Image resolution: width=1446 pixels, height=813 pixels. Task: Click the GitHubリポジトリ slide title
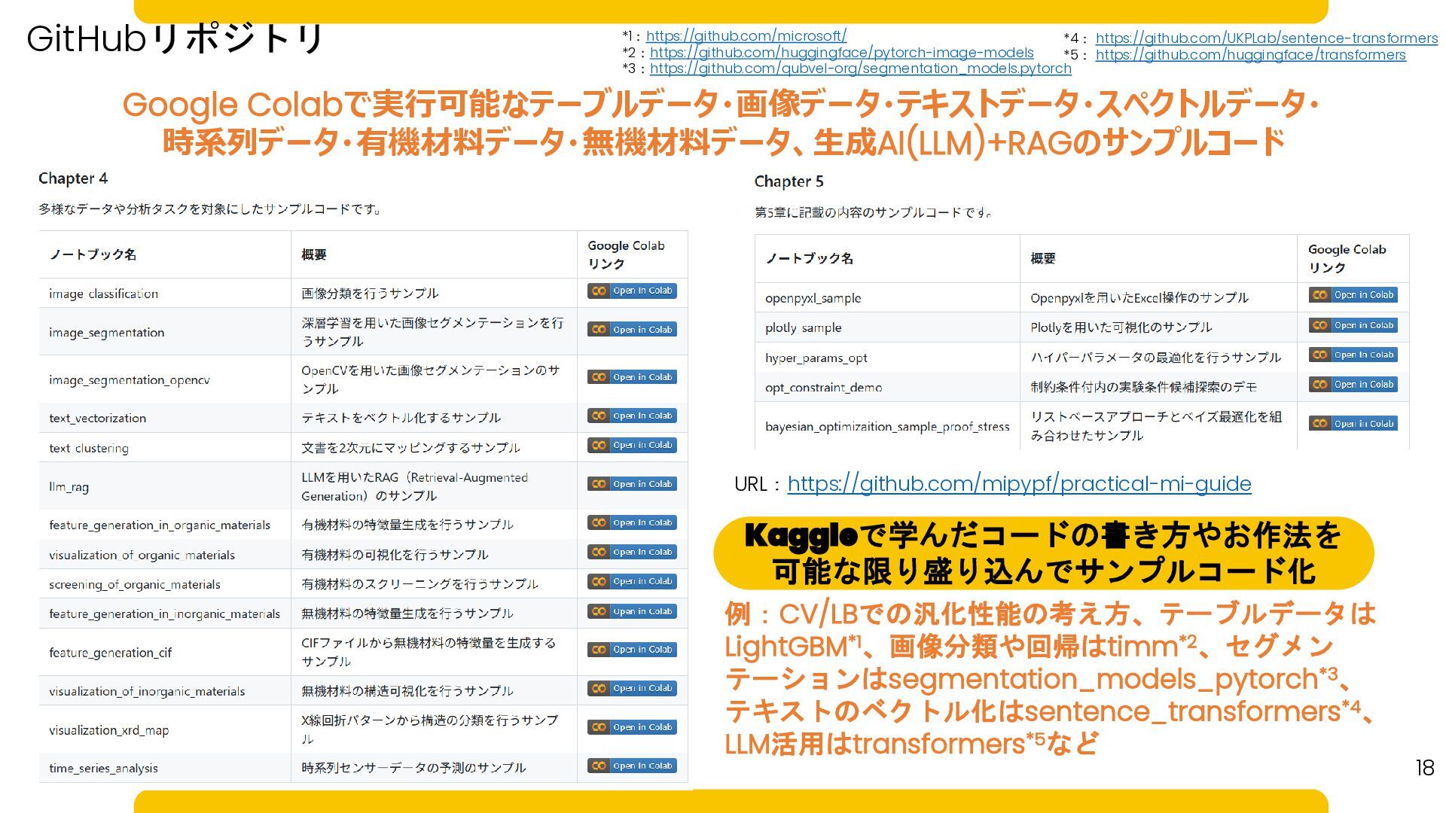[x=175, y=39]
